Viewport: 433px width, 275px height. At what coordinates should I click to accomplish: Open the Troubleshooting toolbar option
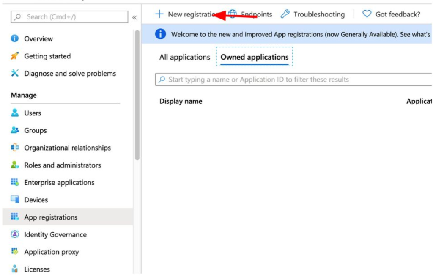(x=313, y=14)
